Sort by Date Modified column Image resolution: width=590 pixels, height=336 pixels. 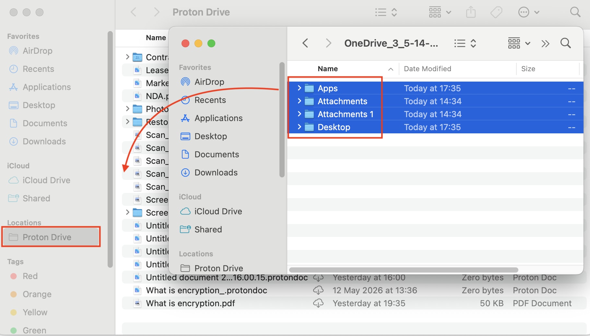point(457,69)
